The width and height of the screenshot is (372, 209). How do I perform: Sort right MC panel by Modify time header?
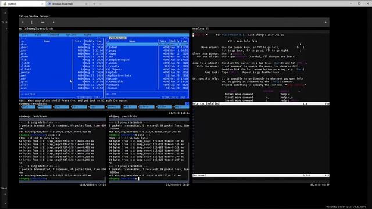(179, 41)
